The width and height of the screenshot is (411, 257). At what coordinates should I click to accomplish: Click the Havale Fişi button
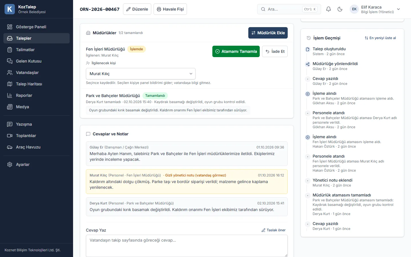pos(170,9)
